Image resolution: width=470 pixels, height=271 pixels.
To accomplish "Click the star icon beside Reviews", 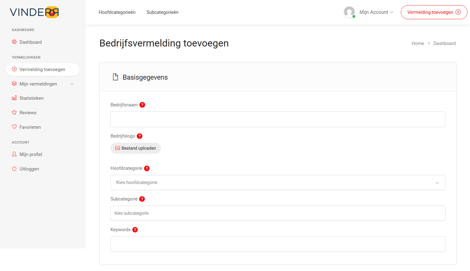I will pos(14,112).
